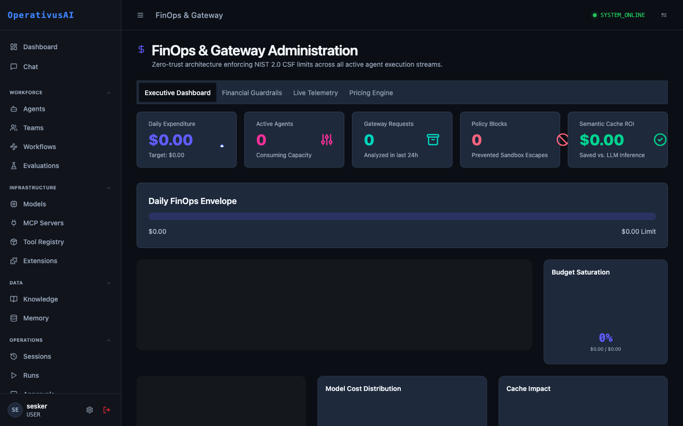Click the top-right list panel icon
683x426 pixels.
point(664,15)
